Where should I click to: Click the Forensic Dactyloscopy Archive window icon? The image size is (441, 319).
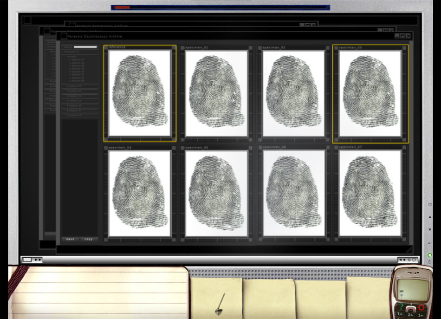click(x=64, y=36)
